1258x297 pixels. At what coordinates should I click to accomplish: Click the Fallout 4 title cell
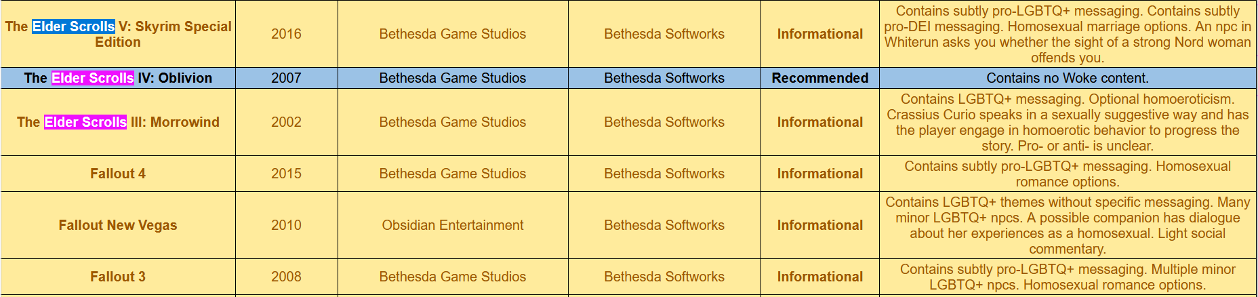(x=118, y=174)
